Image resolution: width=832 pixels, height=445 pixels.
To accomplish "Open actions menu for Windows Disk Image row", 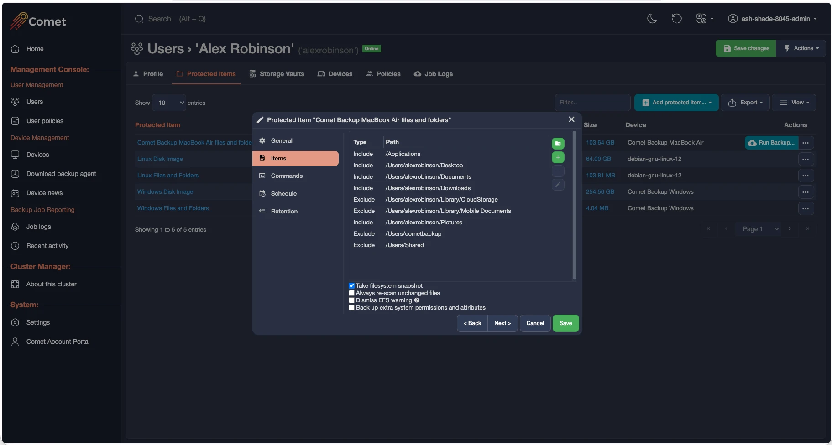I will (x=806, y=192).
